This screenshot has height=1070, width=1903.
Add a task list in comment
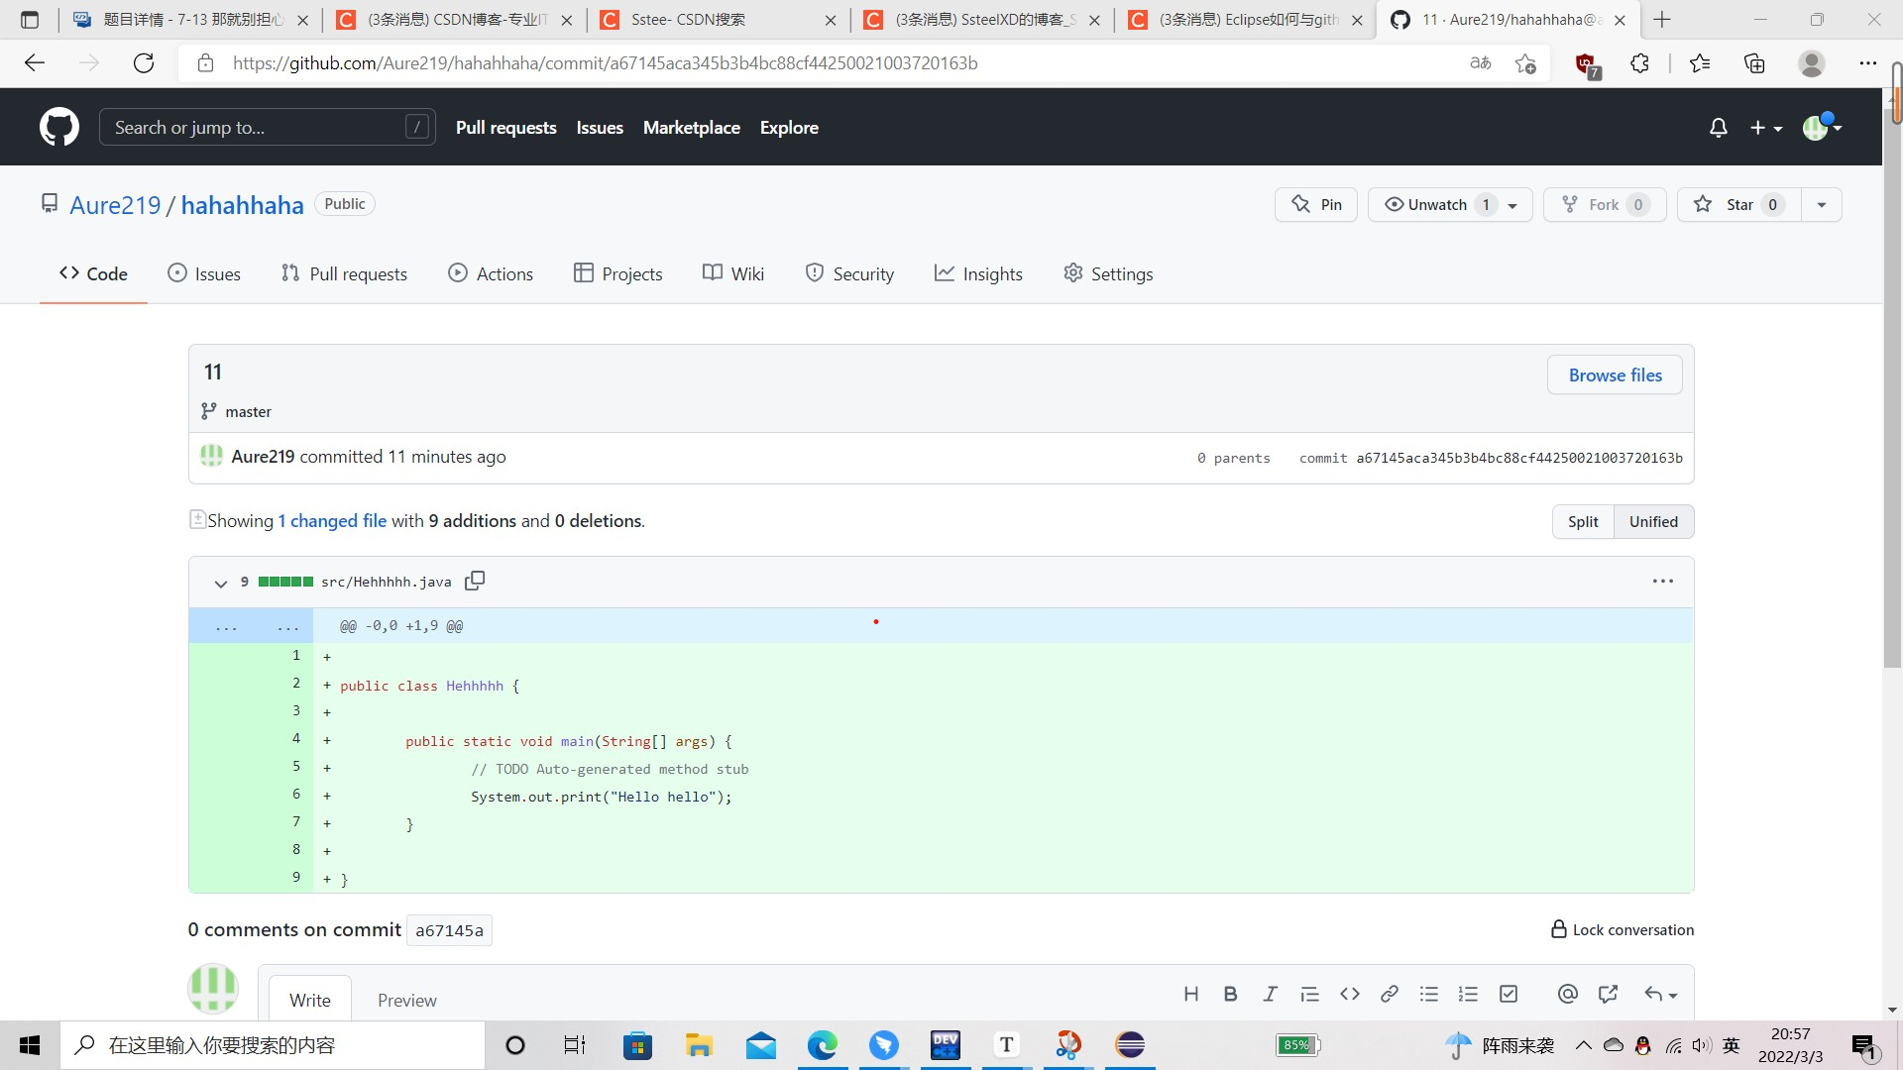coord(1509,994)
